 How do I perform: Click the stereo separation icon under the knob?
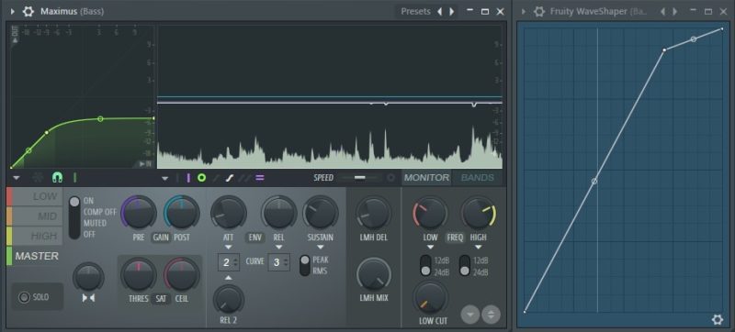(x=88, y=298)
